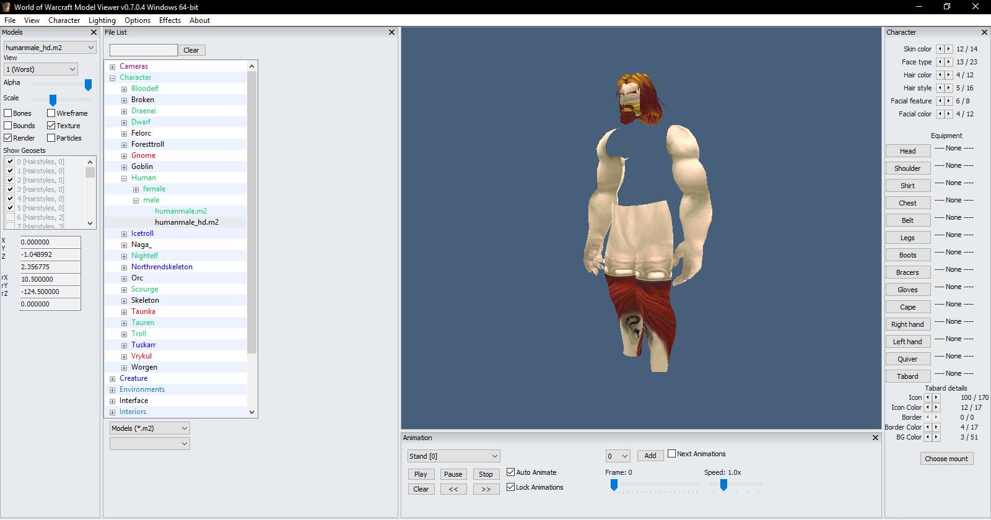Expand the Creature tree node
Screen dimensions: 991x520
coord(112,379)
